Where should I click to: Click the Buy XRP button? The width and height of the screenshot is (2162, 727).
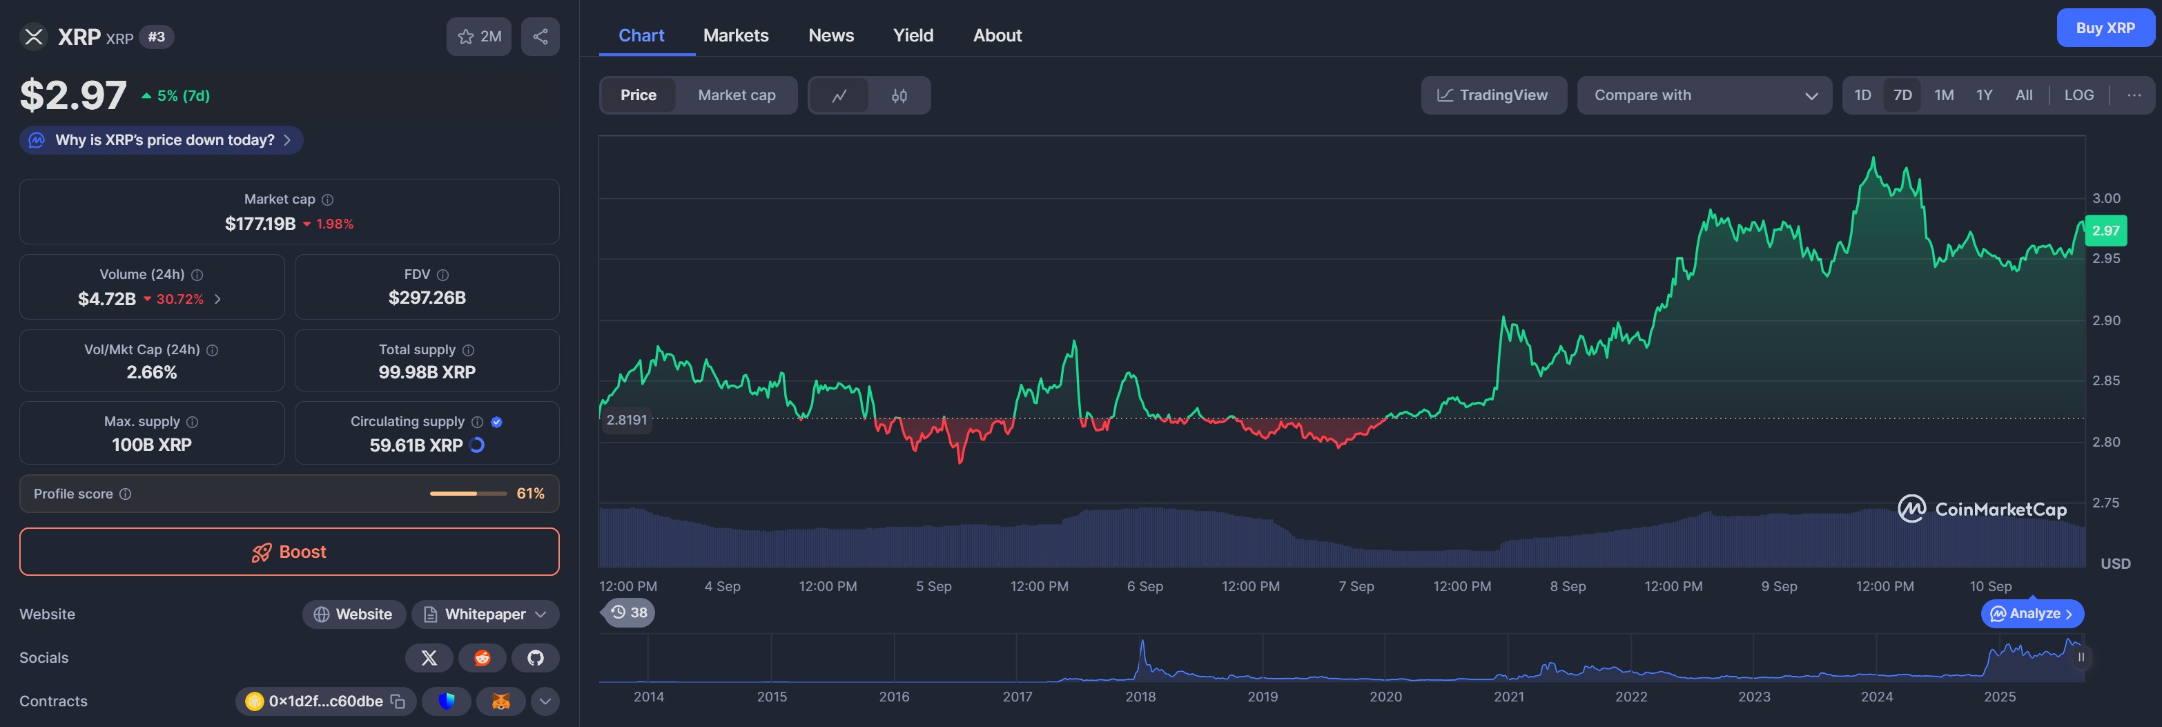[2104, 28]
